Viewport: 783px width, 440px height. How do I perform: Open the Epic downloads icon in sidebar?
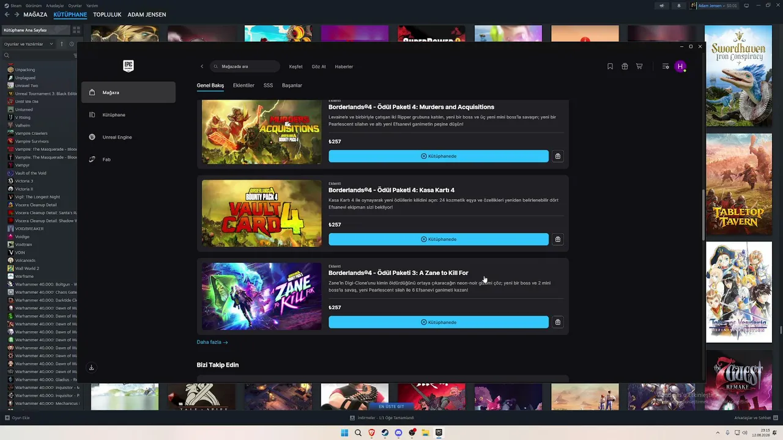pos(91,367)
